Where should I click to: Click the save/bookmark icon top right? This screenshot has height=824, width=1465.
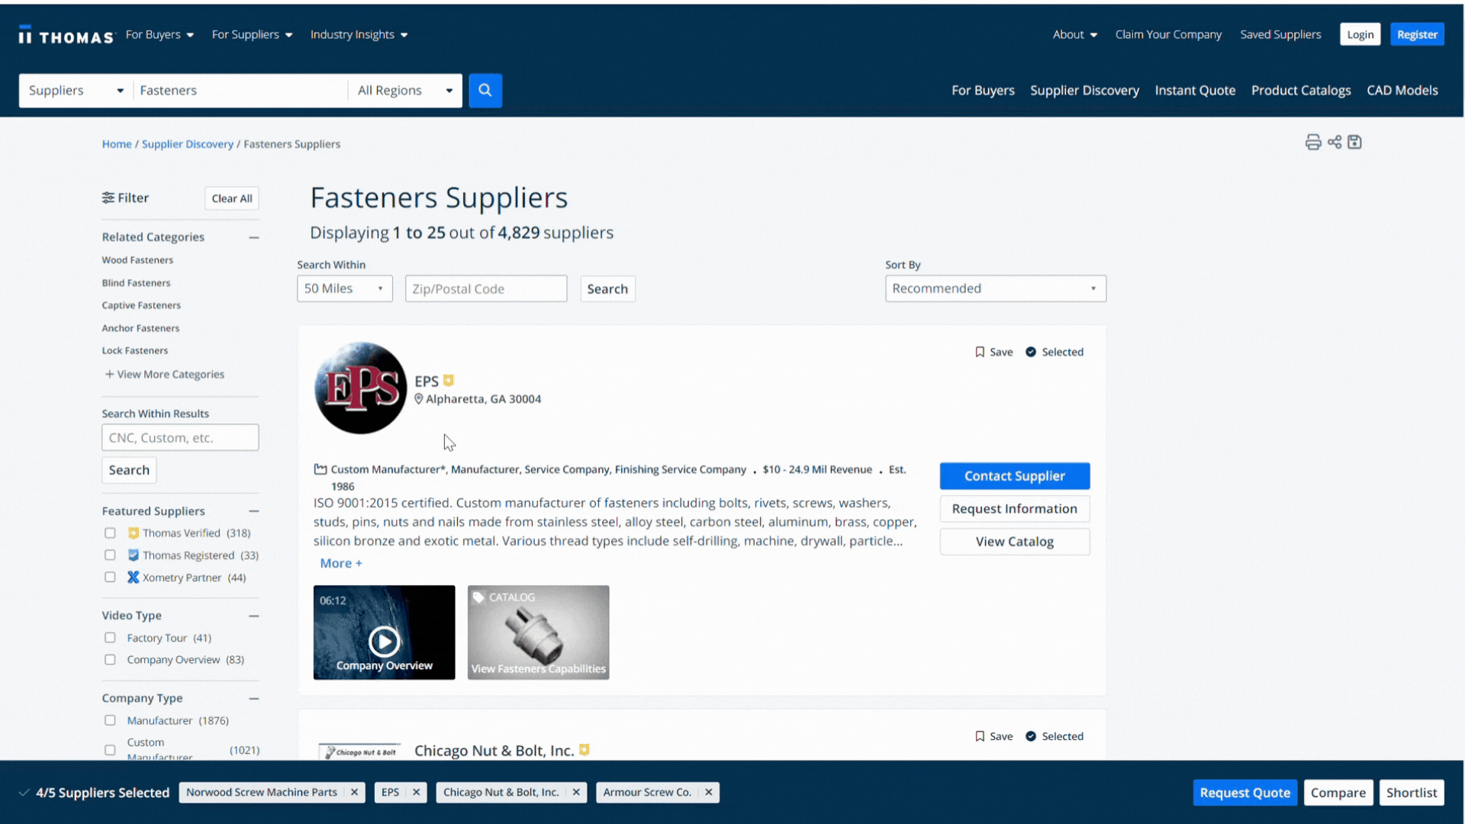tap(1354, 141)
